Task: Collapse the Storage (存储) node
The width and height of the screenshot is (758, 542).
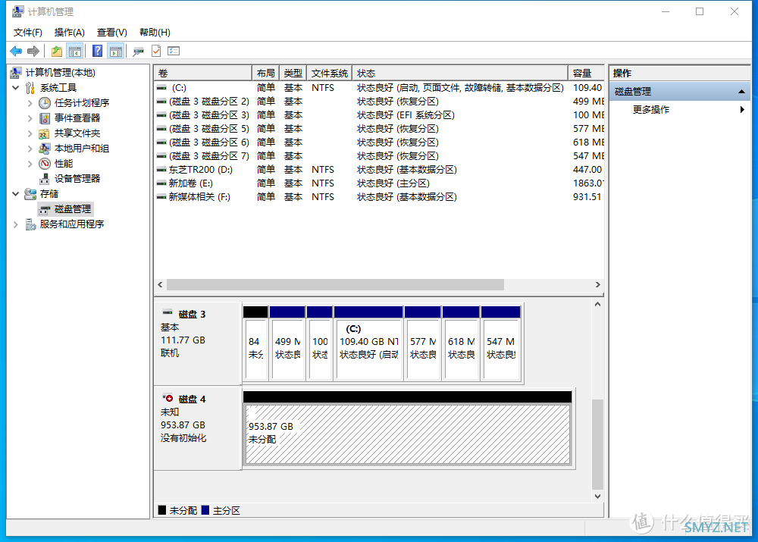Action: click(x=15, y=194)
